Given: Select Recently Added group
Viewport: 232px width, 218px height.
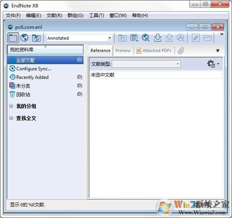Looking at the screenshot, I should [45, 77].
